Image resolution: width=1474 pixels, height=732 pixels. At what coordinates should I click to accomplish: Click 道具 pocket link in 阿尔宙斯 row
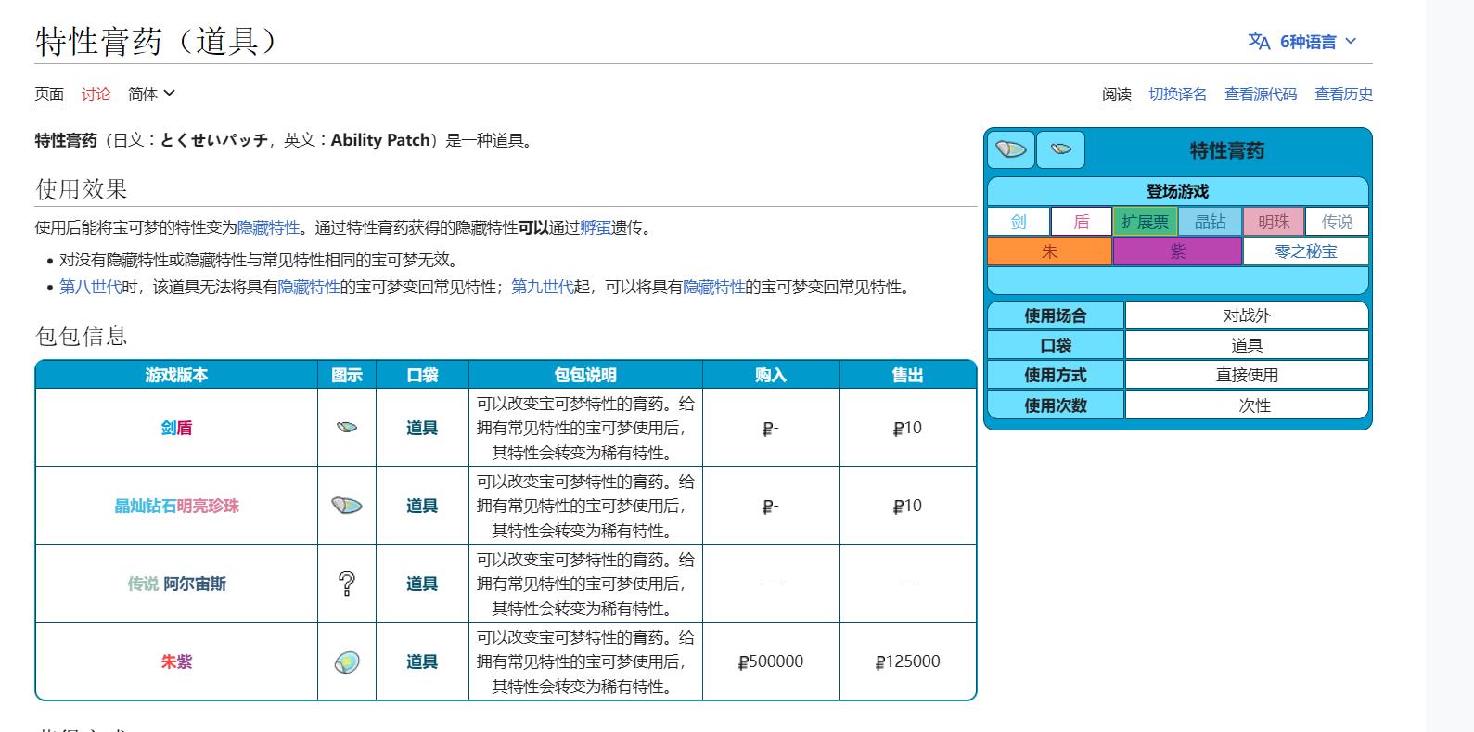click(x=422, y=584)
